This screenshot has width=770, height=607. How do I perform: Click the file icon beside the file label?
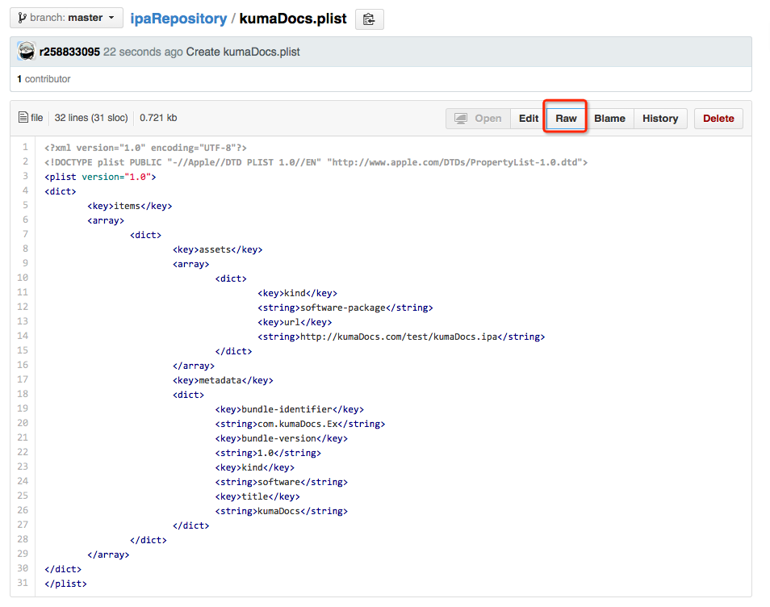click(x=23, y=118)
